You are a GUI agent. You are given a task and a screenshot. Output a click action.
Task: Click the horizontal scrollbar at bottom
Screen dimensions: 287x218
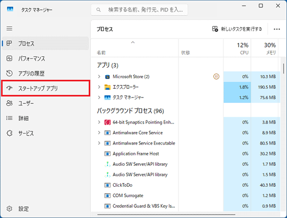click(166, 214)
